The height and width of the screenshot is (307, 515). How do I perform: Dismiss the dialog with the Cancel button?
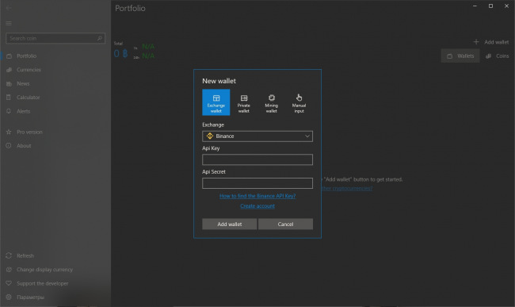coord(285,224)
